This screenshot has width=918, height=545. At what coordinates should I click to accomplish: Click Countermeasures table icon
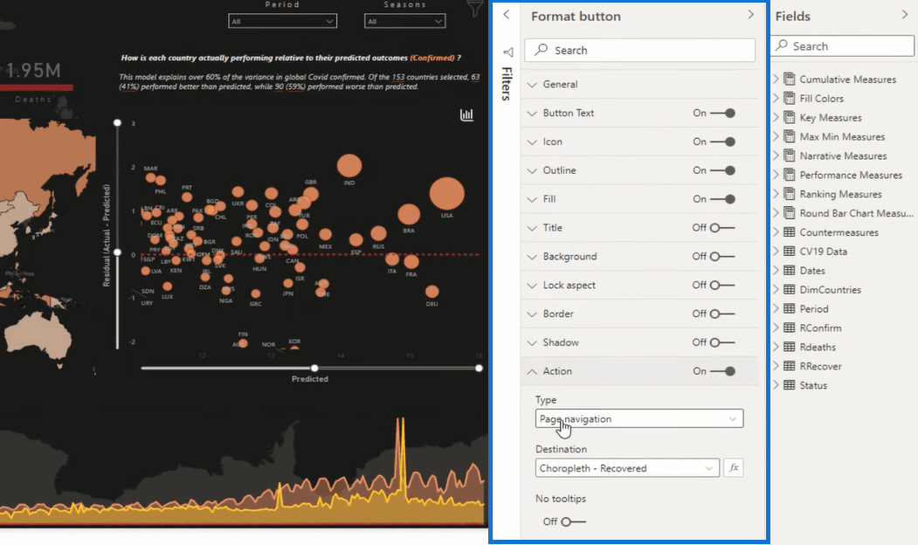click(x=790, y=232)
